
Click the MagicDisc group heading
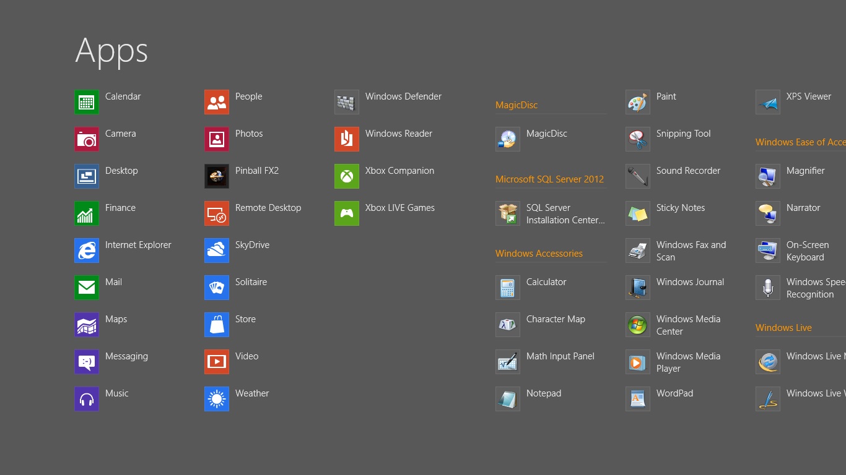(x=517, y=105)
